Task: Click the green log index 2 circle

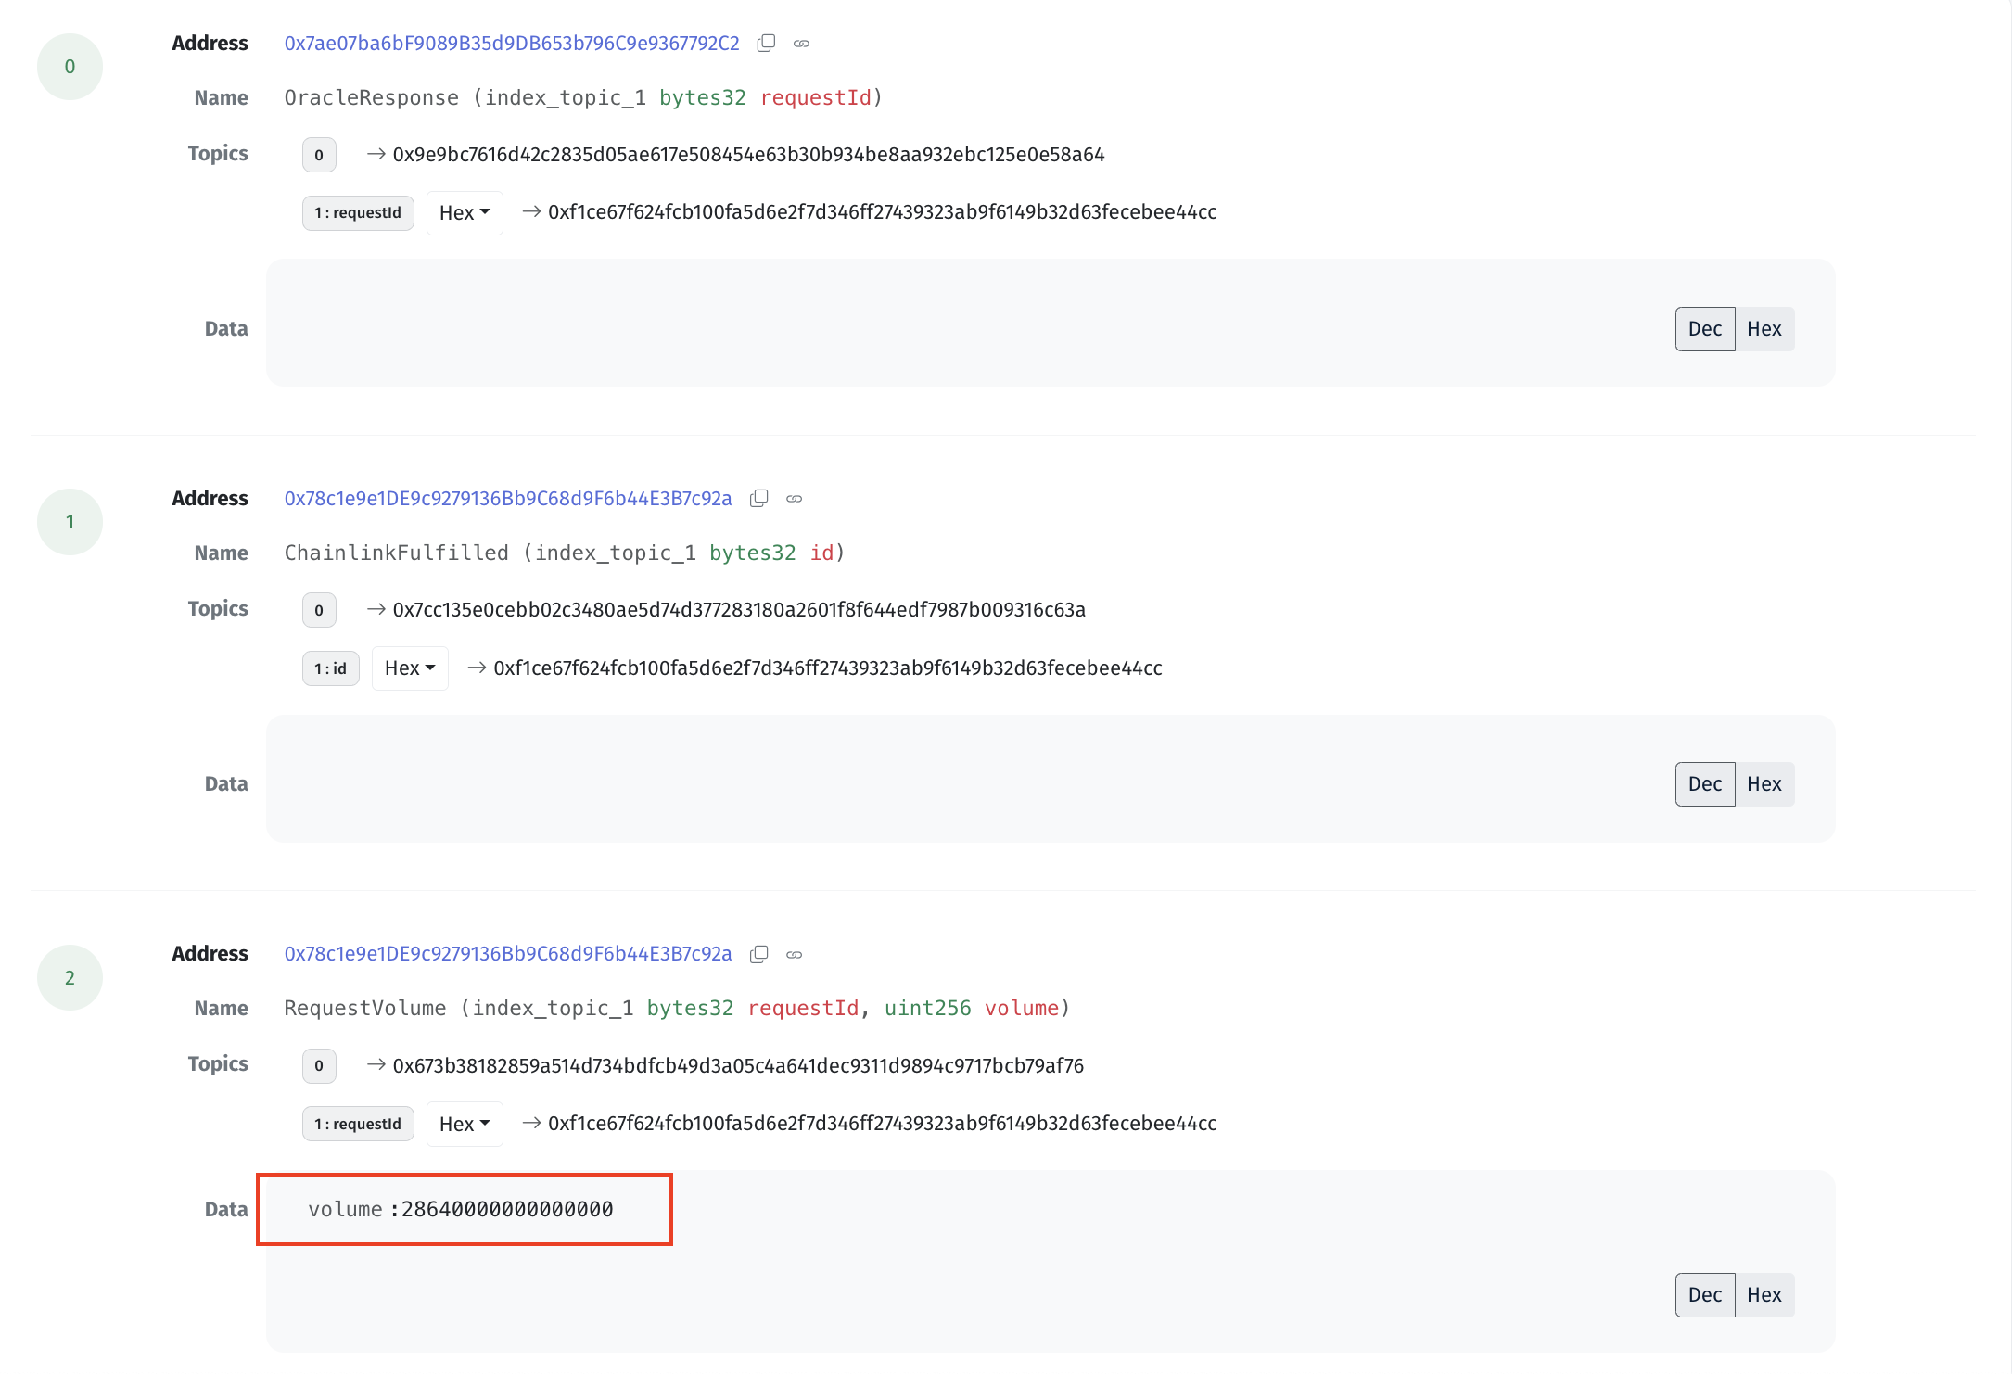Action: 70,977
